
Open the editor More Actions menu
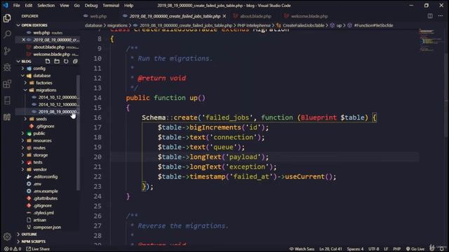(441, 16)
